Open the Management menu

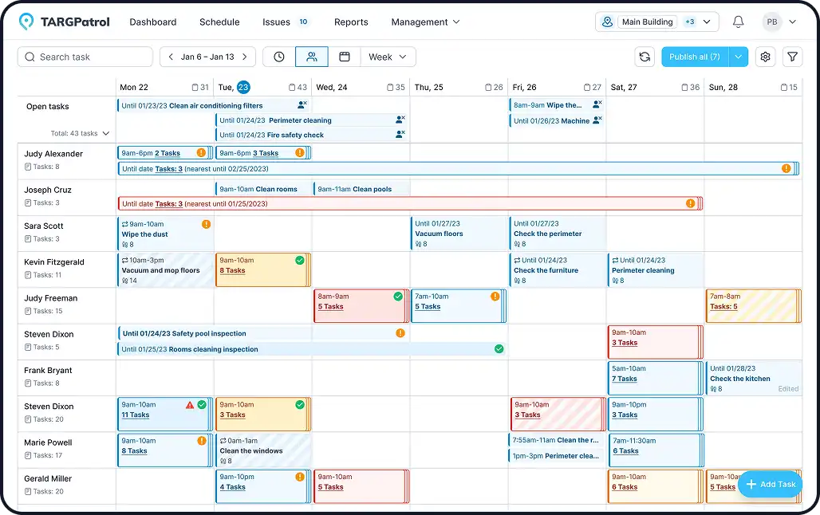[x=420, y=22]
